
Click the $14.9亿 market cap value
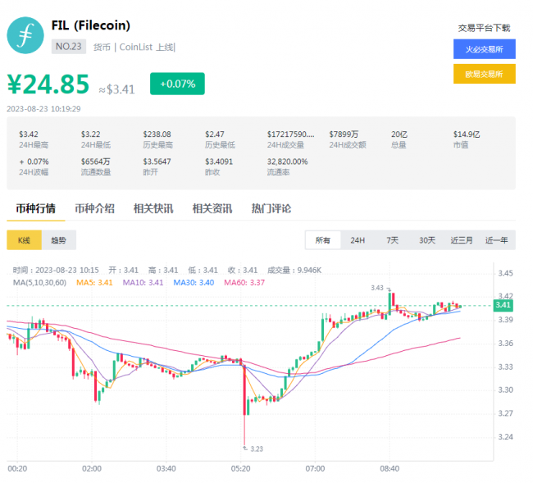click(467, 134)
